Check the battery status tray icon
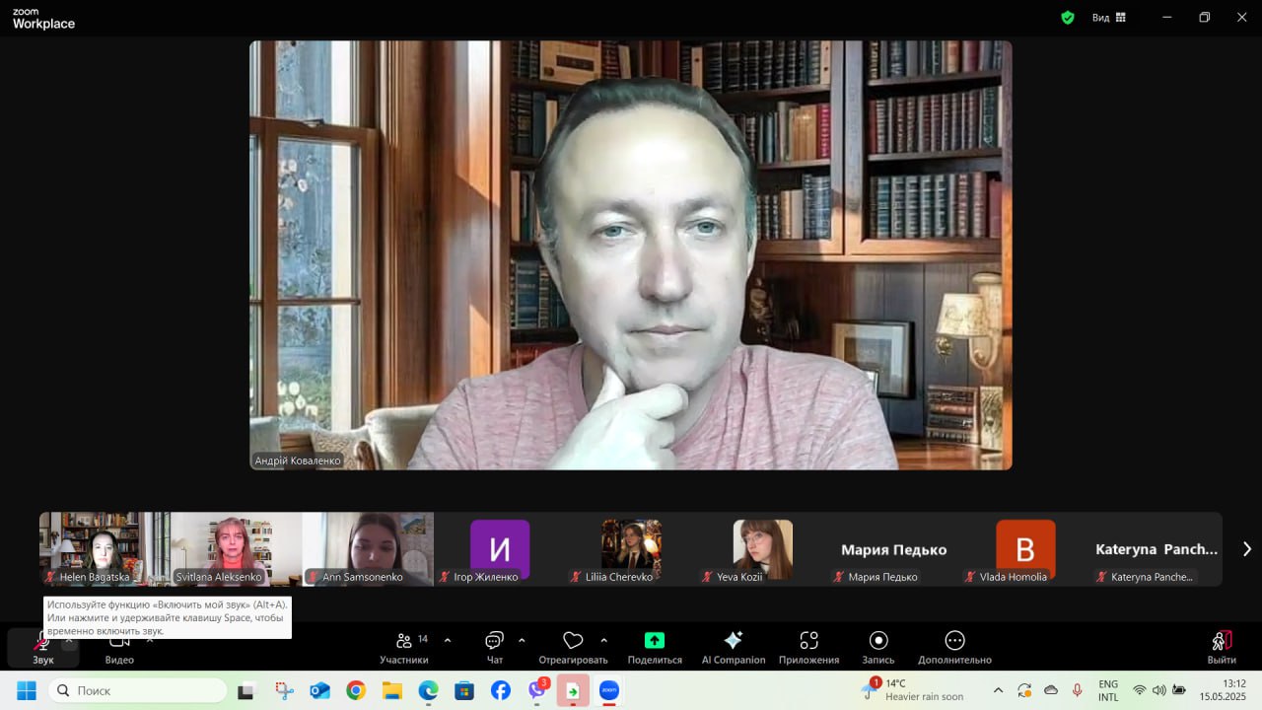The width and height of the screenshot is (1262, 710). [x=1179, y=690]
